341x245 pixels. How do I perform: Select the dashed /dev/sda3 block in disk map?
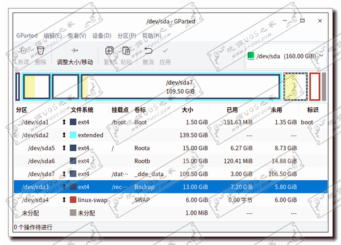(296, 87)
